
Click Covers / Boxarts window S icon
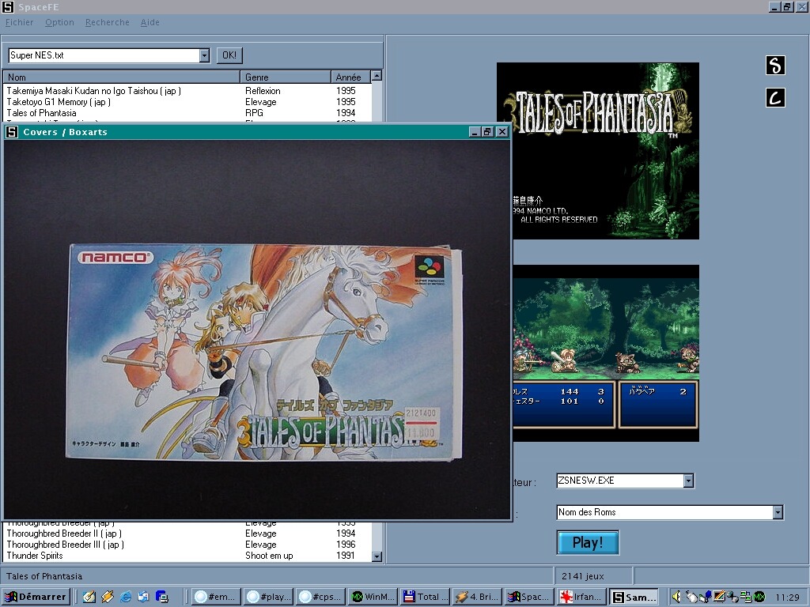12,132
